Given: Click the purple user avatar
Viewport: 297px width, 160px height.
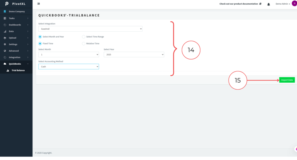Looking at the screenshot, I should coord(294,3).
